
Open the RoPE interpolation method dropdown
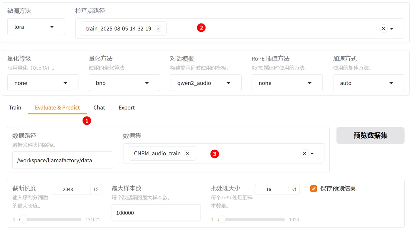tap(287, 83)
